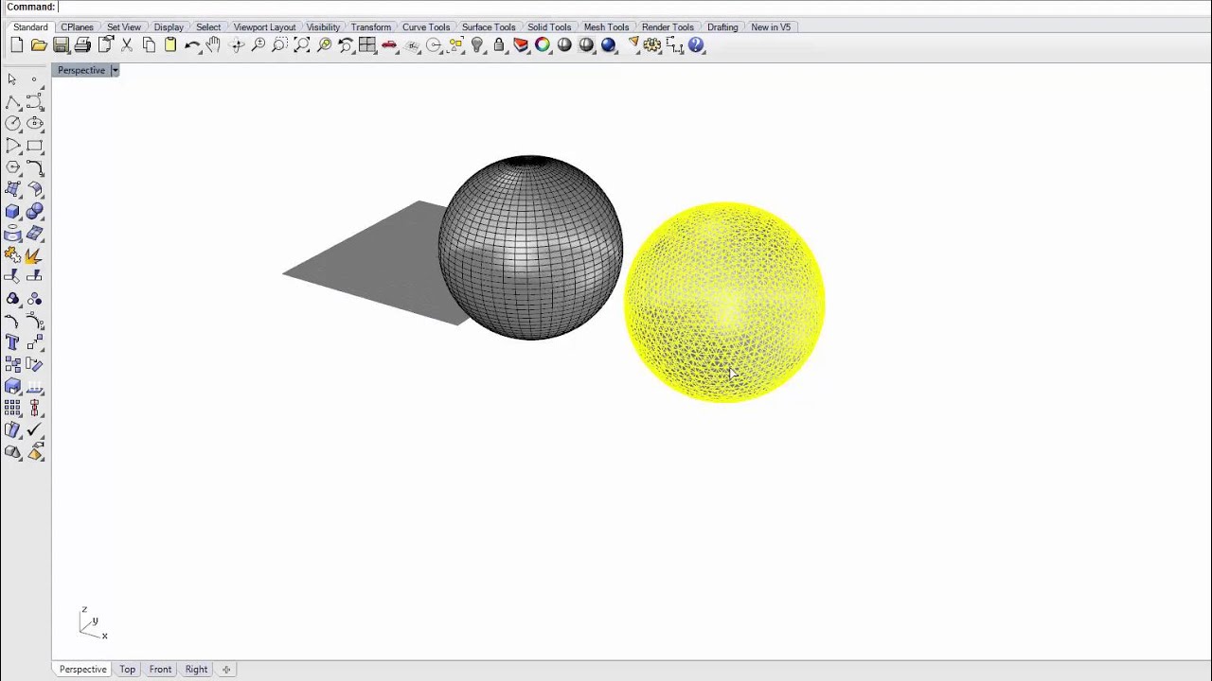Click the 4 Viewports layout icon
The width and height of the screenshot is (1212, 681).
coord(367,45)
